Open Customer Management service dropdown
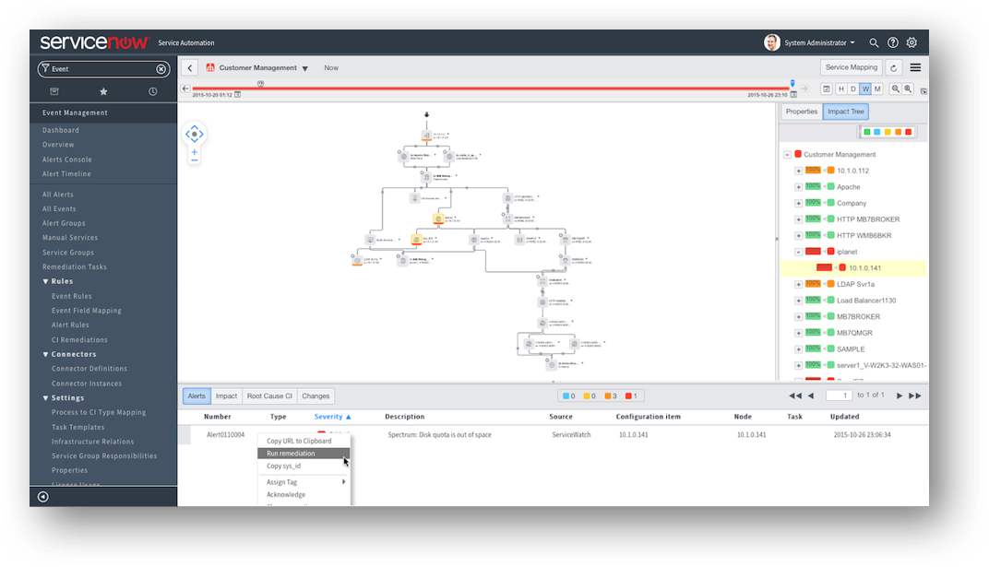Viewport: 989px width, 567px height. pos(304,68)
